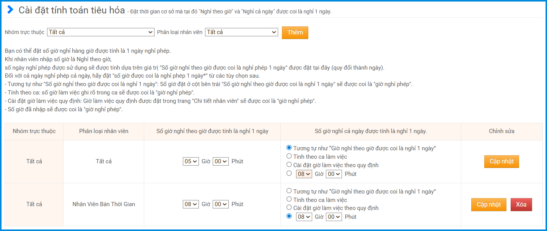
Task: Open the Nhóm trực thuộc dropdown
Action: tap(101, 33)
